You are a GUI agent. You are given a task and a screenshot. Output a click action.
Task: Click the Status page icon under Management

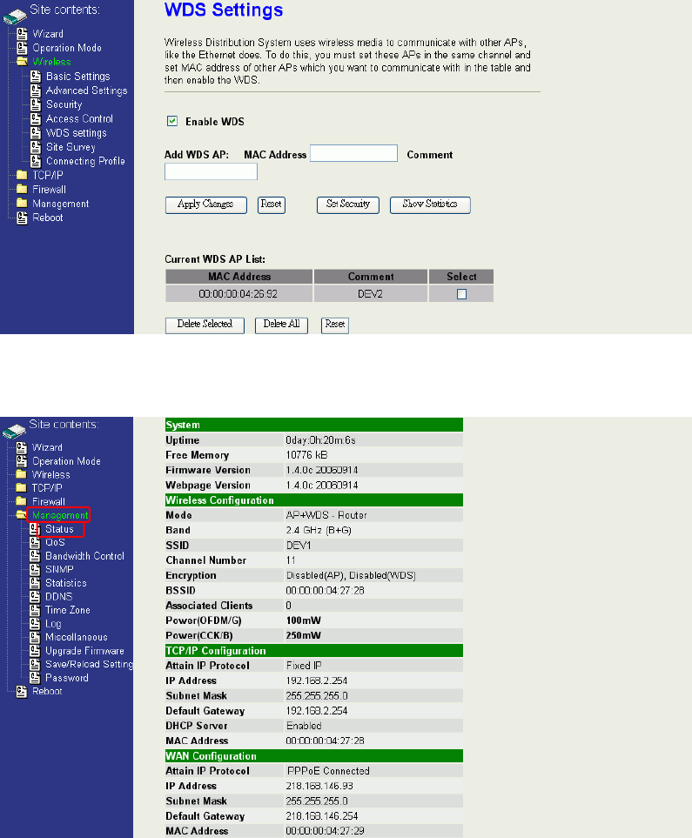(35, 528)
